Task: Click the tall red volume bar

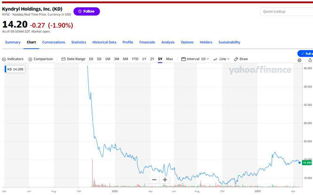Action: click(x=93, y=173)
